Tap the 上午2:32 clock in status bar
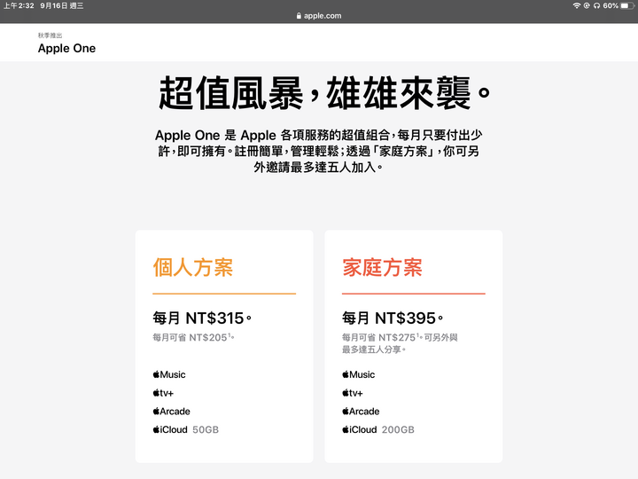Image resolution: width=638 pixels, height=479 pixels. tap(19, 5)
